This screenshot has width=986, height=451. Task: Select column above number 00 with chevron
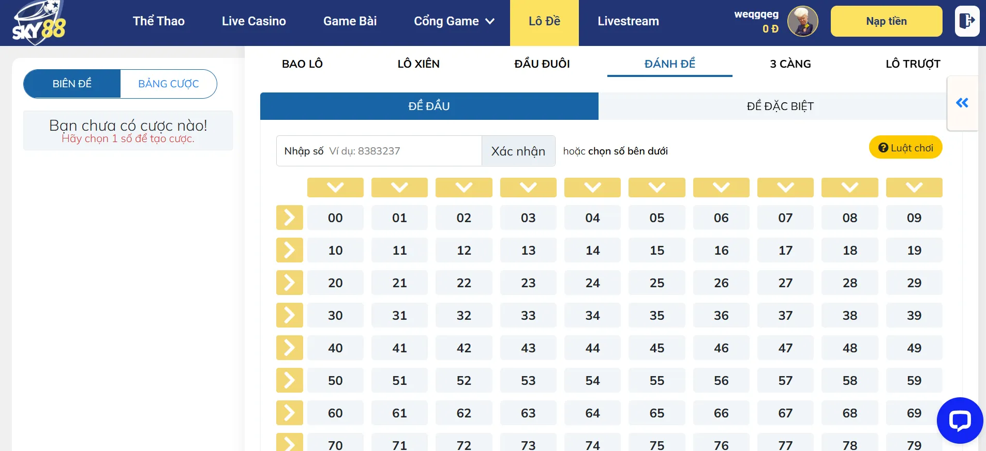tap(335, 188)
